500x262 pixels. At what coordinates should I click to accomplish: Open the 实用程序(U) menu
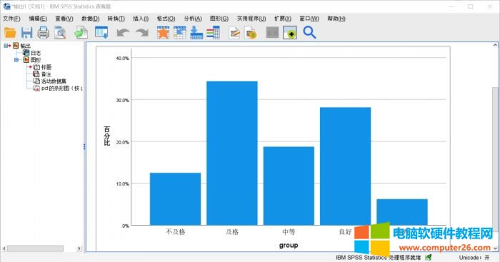click(251, 19)
